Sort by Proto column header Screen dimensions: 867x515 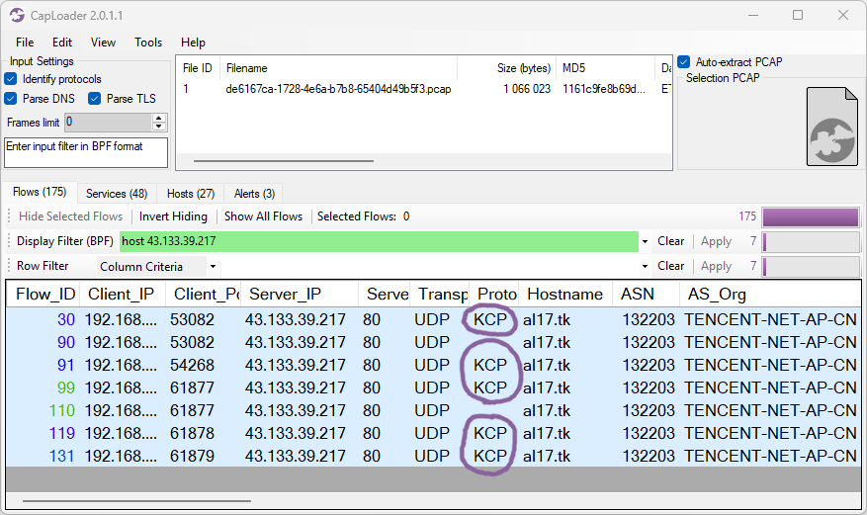tap(493, 294)
